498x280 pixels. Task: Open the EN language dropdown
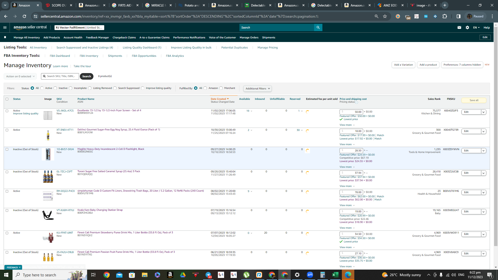tap(476, 27)
